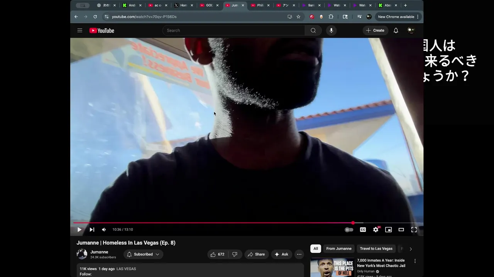The width and height of the screenshot is (494, 277).
Task: Open the red extension icon in the toolbar
Action: tap(312, 17)
